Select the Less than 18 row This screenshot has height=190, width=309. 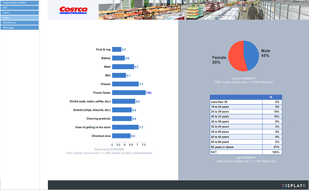pos(246,102)
